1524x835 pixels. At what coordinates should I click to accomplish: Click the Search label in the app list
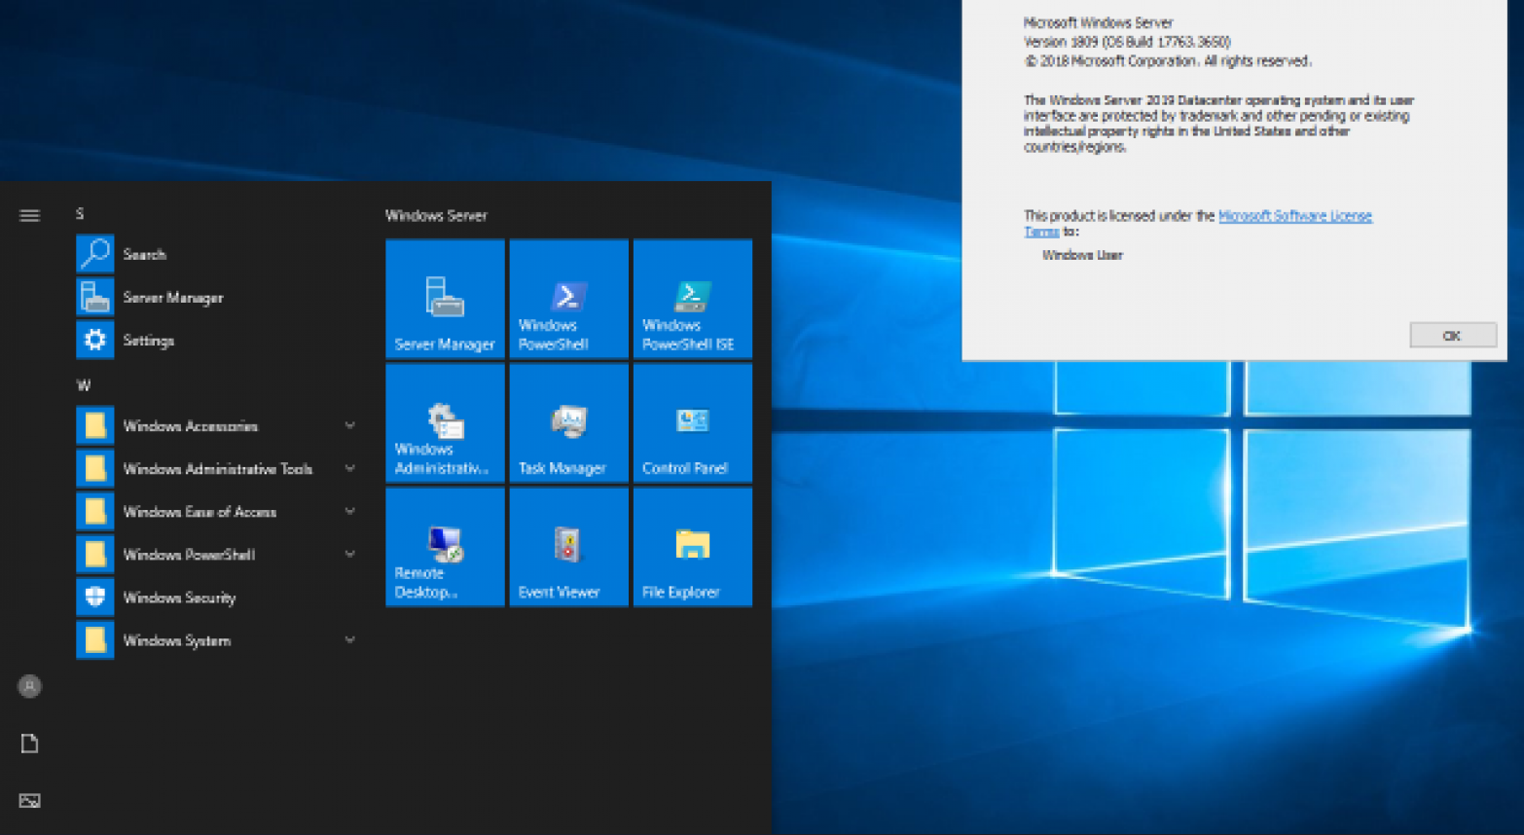(x=144, y=254)
